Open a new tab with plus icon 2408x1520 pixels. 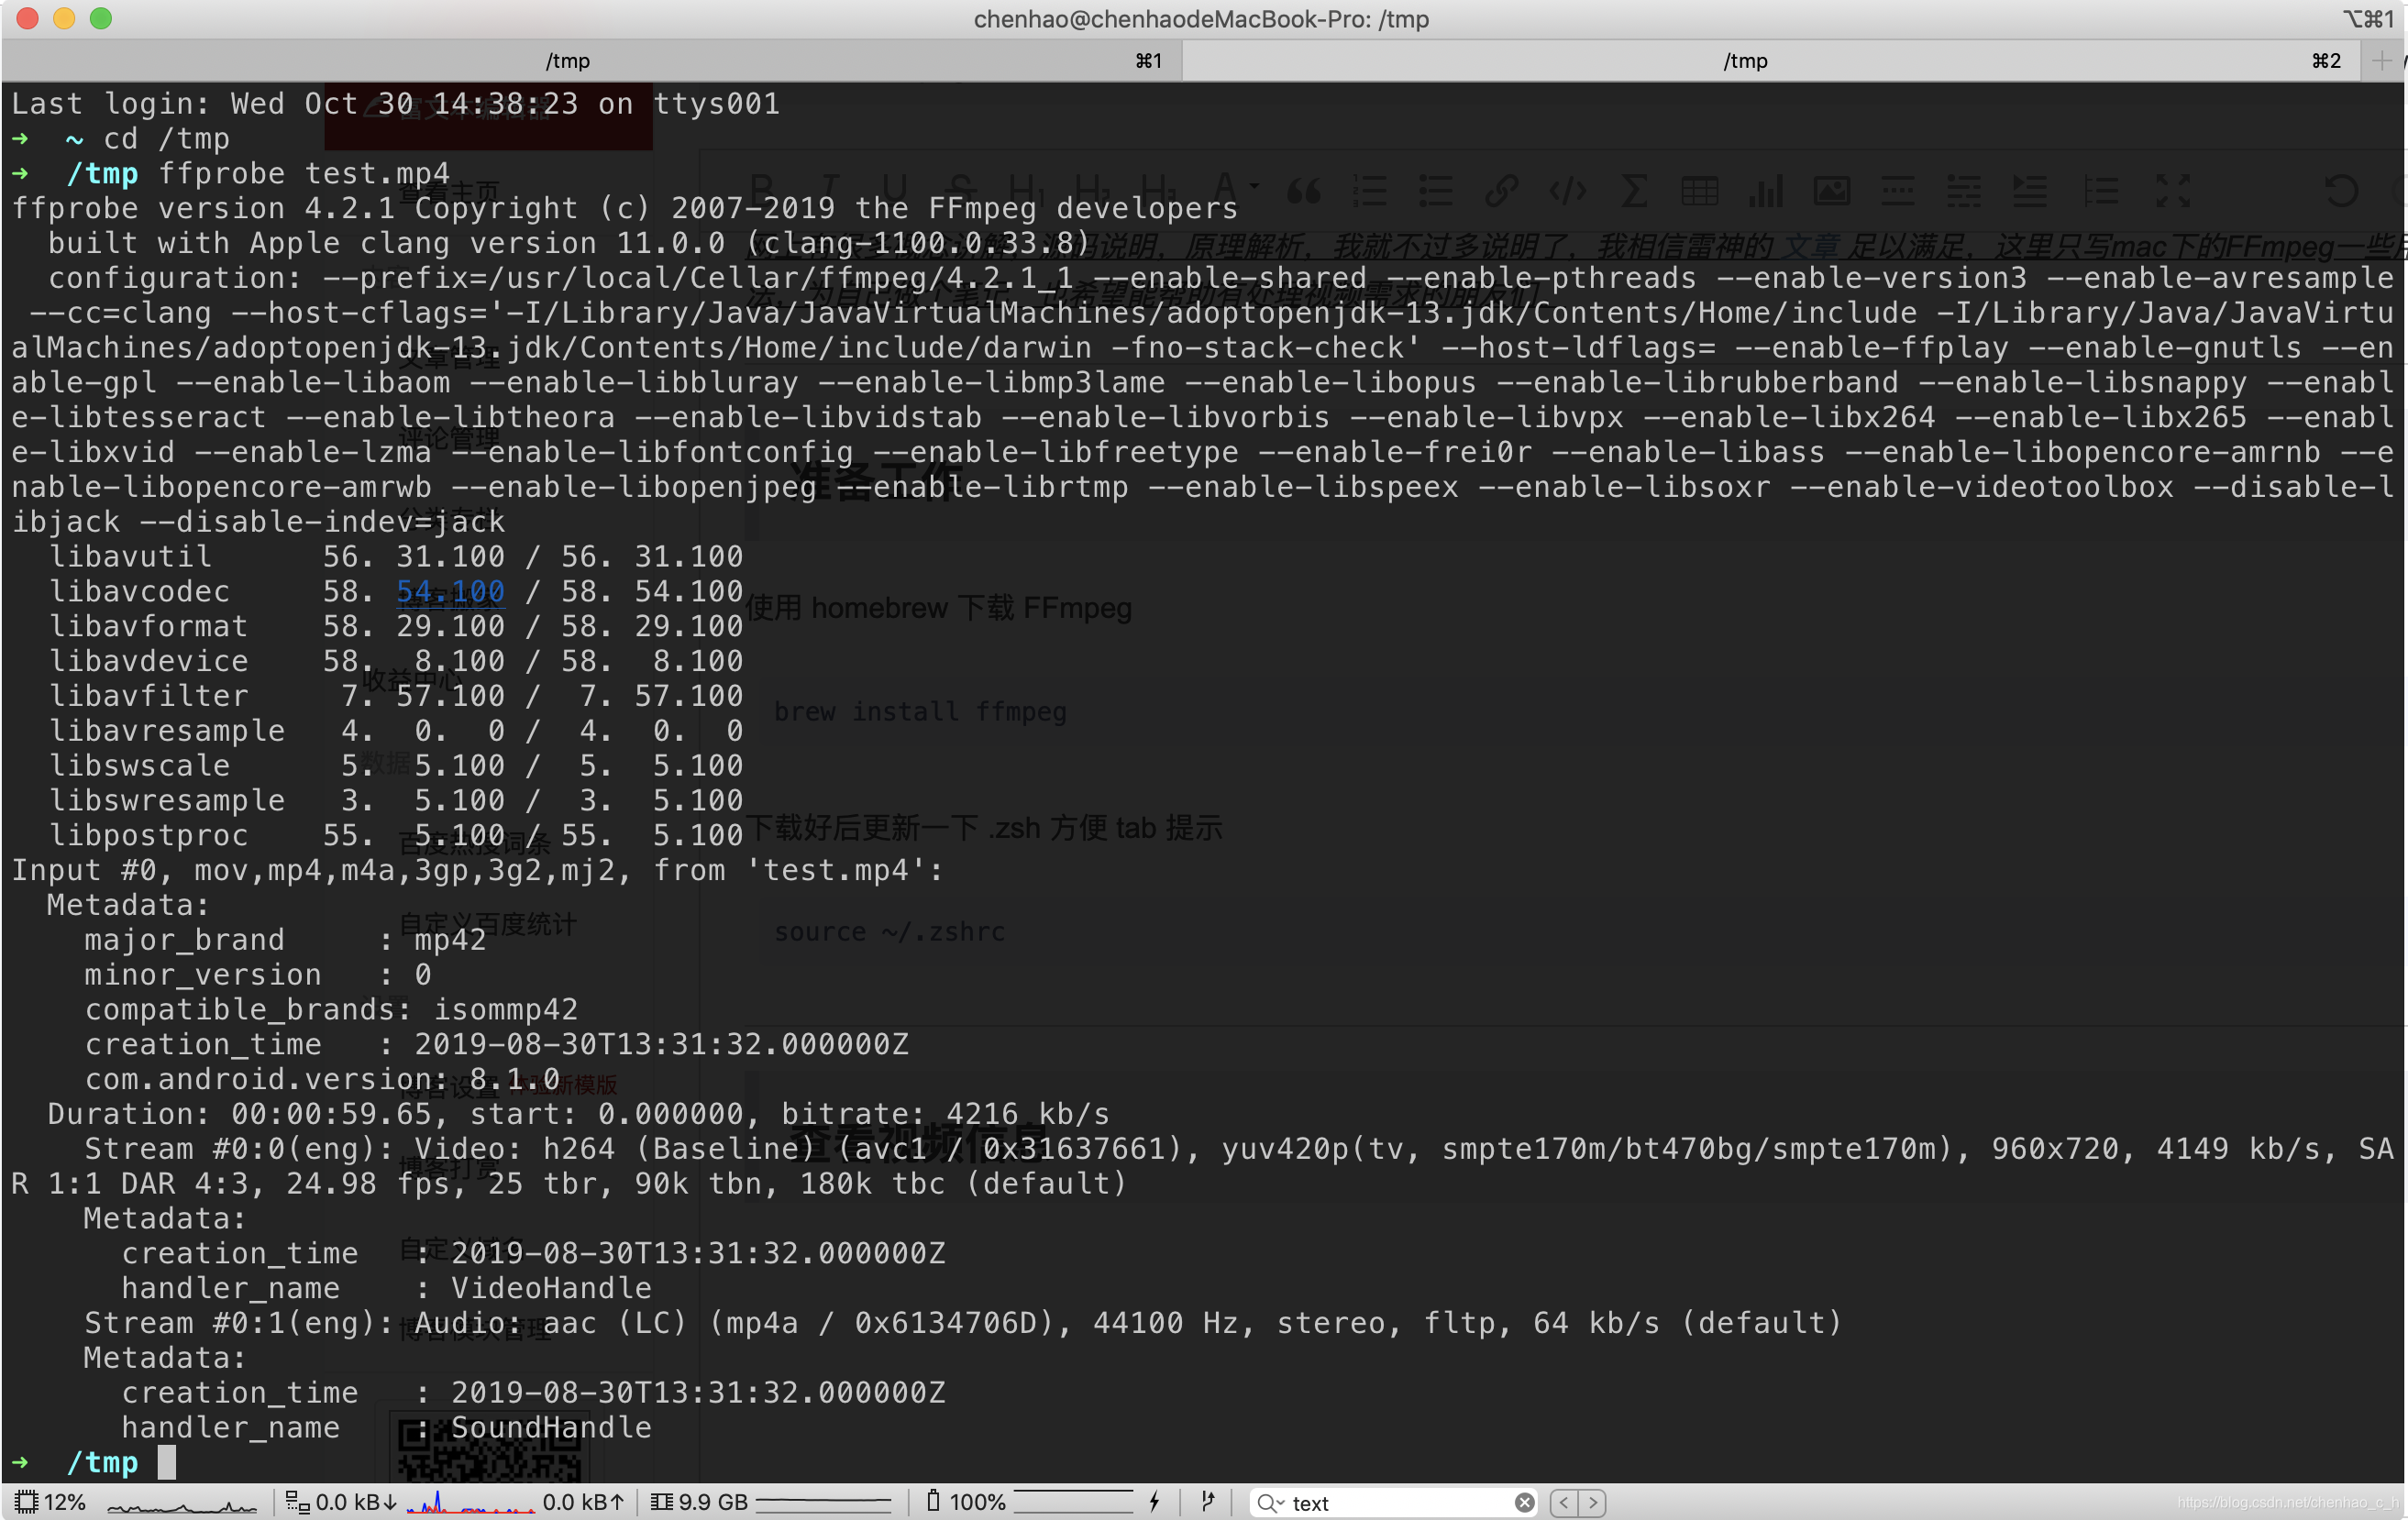pos(2381,61)
